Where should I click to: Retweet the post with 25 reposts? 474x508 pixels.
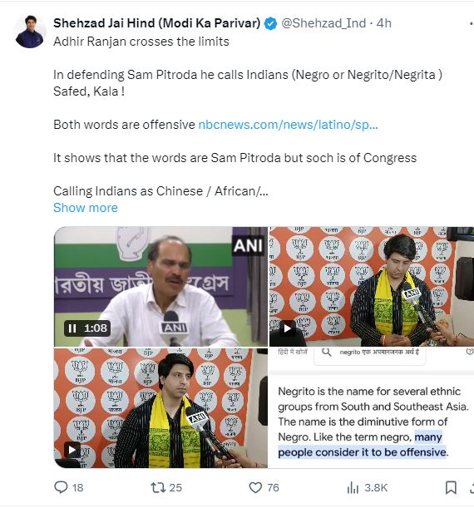click(x=166, y=487)
